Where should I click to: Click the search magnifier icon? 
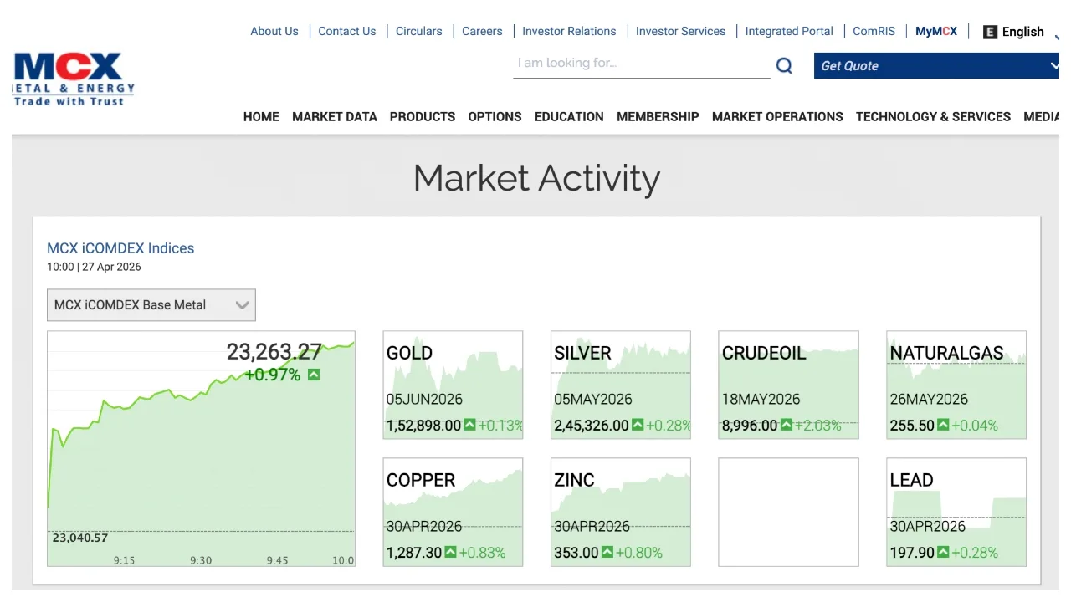[784, 66]
